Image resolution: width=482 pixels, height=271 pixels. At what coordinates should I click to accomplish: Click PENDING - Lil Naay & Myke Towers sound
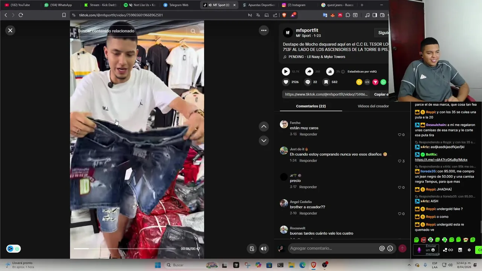pyautogui.click(x=317, y=57)
